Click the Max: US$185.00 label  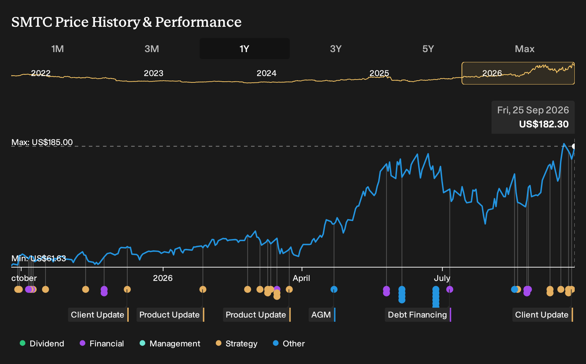(42, 142)
